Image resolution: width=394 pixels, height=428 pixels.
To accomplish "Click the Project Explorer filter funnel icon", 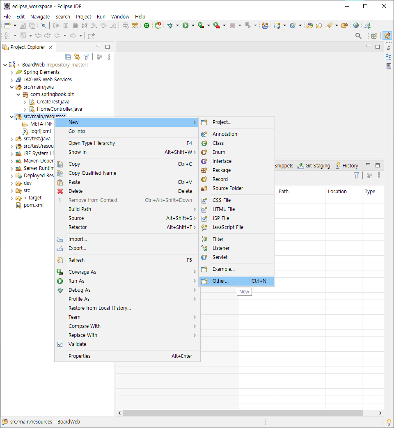I will click(x=87, y=57).
